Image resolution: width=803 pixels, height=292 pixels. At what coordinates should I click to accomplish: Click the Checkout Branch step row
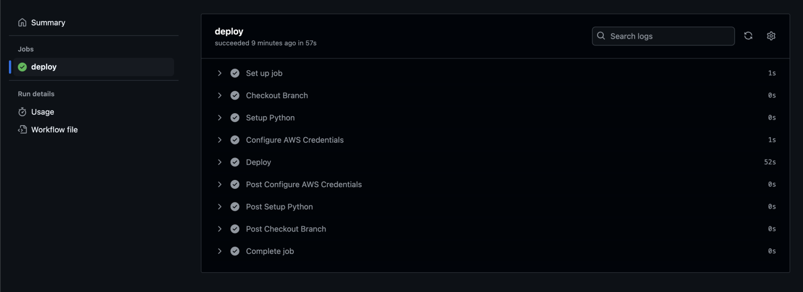[277, 95]
